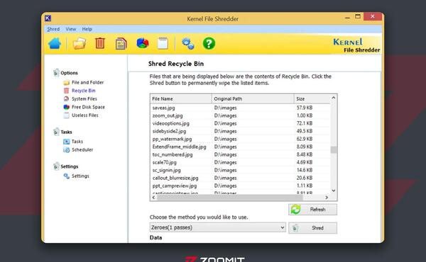
Task: Click the Home toolbar icon
Action: pyautogui.click(x=55, y=43)
